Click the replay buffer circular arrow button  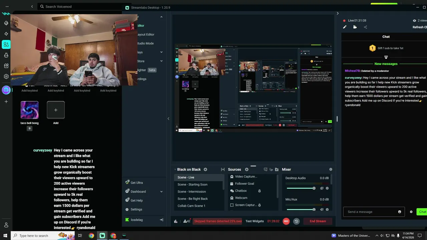coord(296,221)
